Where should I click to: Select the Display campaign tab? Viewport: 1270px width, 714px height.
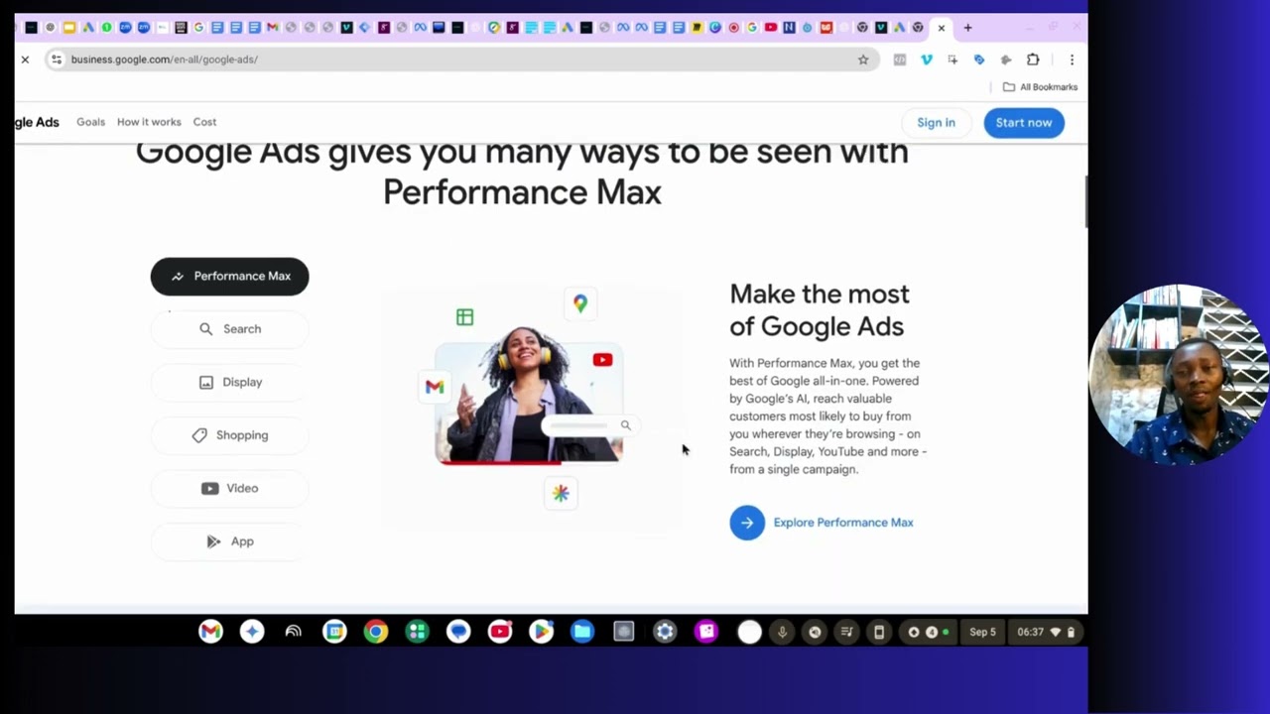pos(229,382)
